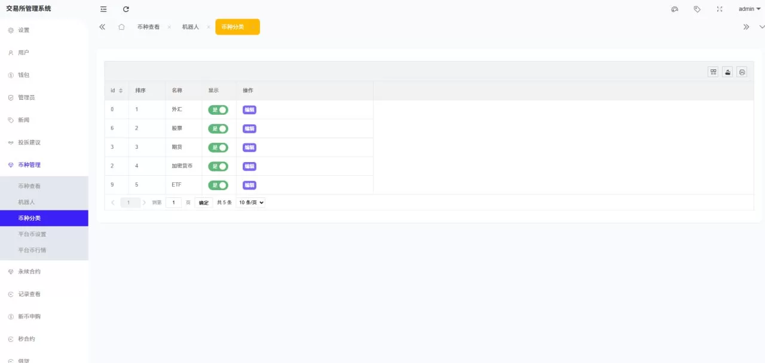Print the table using the printer icon

coord(742,72)
